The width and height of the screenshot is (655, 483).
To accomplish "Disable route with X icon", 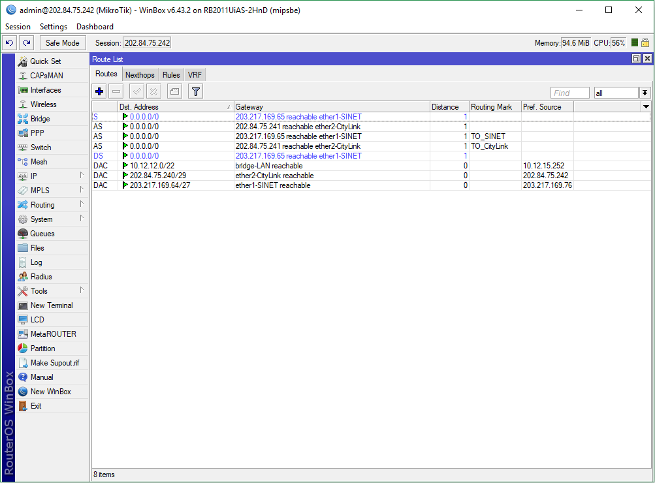I will (x=153, y=91).
